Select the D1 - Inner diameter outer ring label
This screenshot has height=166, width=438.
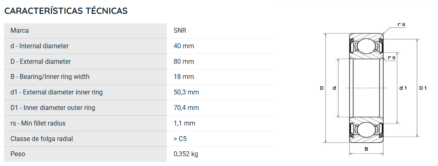(53, 108)
